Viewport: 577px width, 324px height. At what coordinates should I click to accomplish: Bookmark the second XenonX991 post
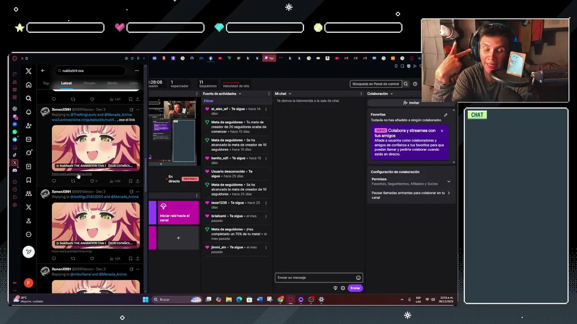coord(131,259)
